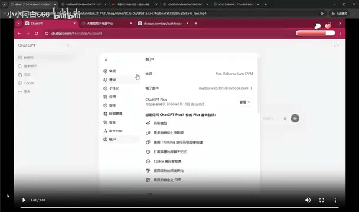Open the folder item in the ChatGPT sidebar
The image size is (359, 212).
click(24, 74)
